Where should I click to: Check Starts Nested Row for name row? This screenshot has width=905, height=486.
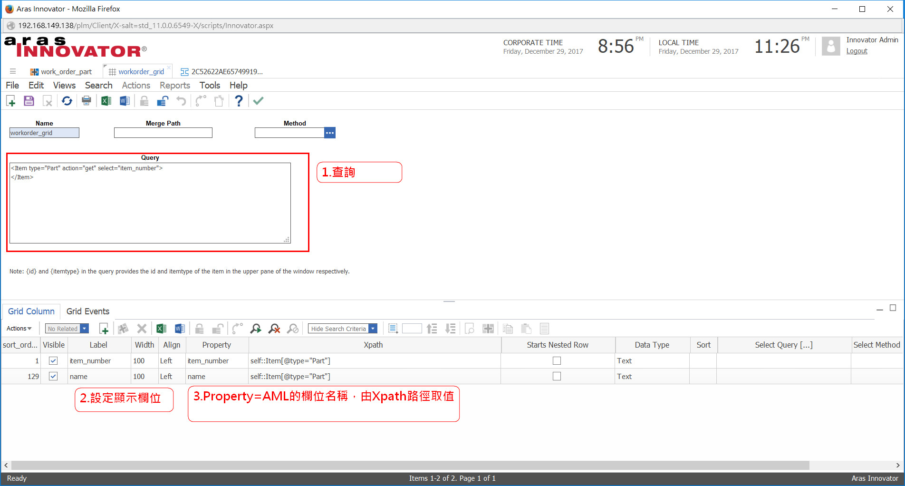pos(557,377)
